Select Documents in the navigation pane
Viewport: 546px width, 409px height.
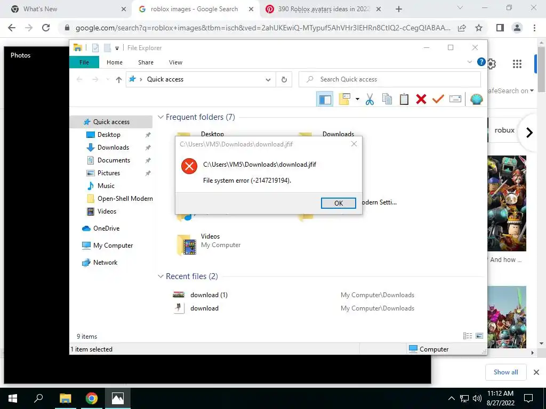click(114, 160)
